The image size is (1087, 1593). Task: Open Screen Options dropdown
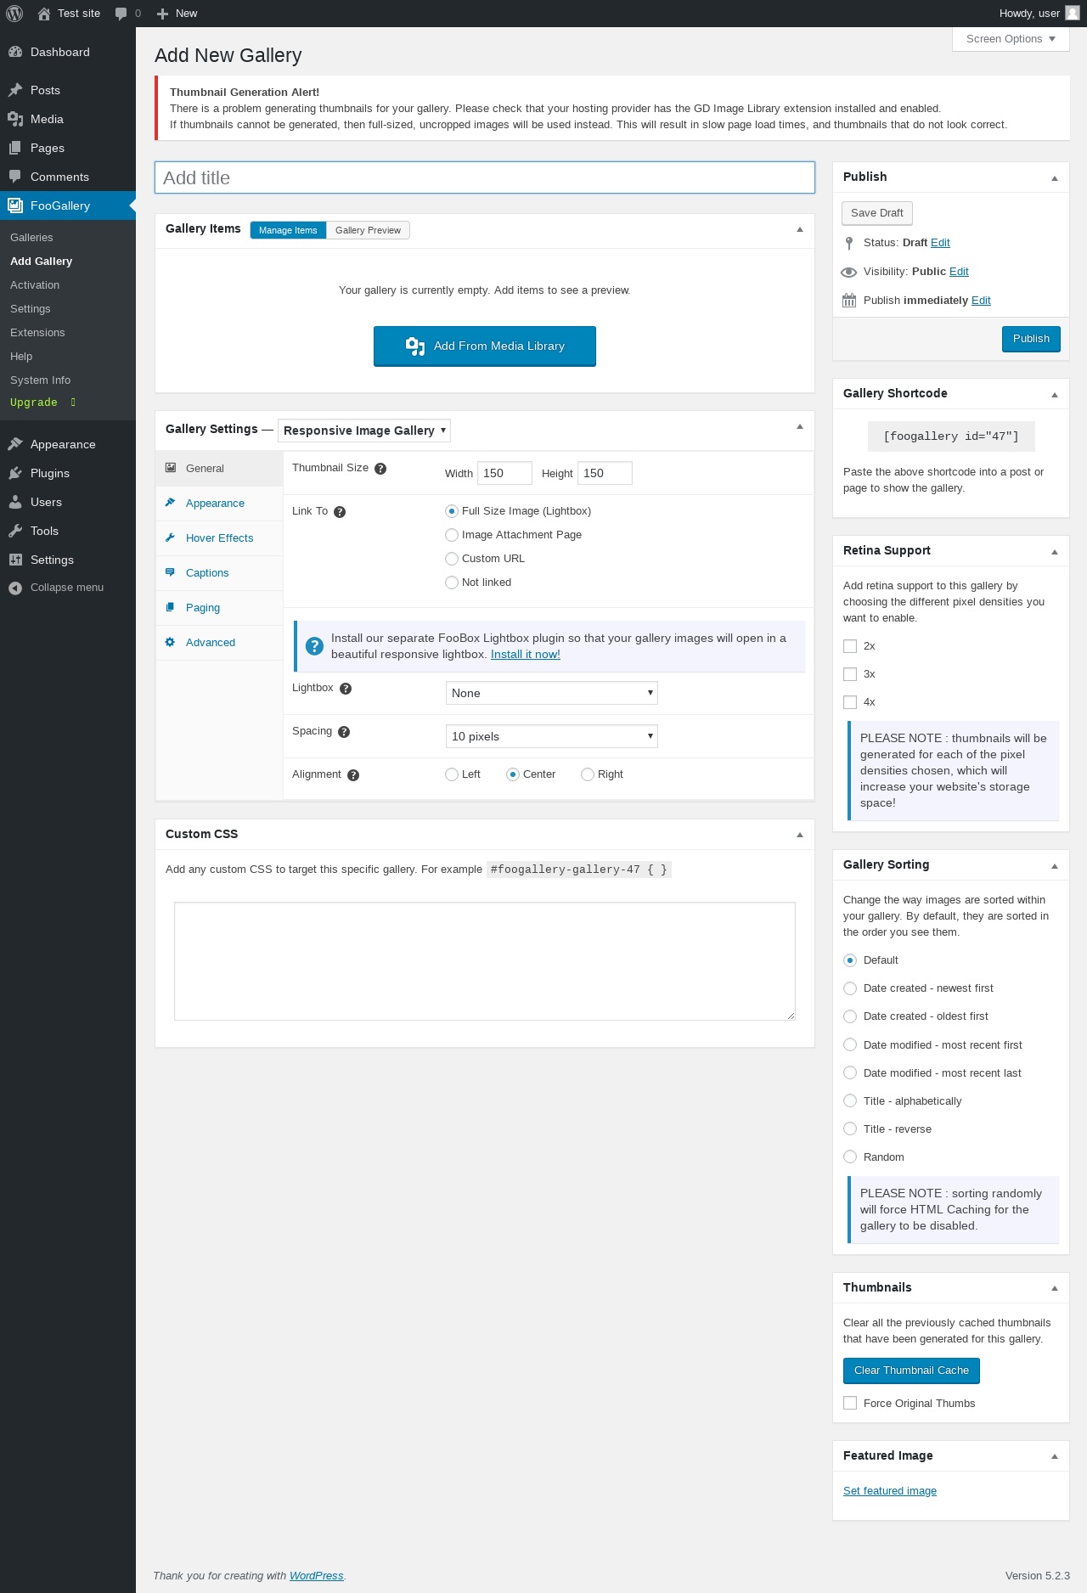pyautogui.click(x=1011, y=39)
